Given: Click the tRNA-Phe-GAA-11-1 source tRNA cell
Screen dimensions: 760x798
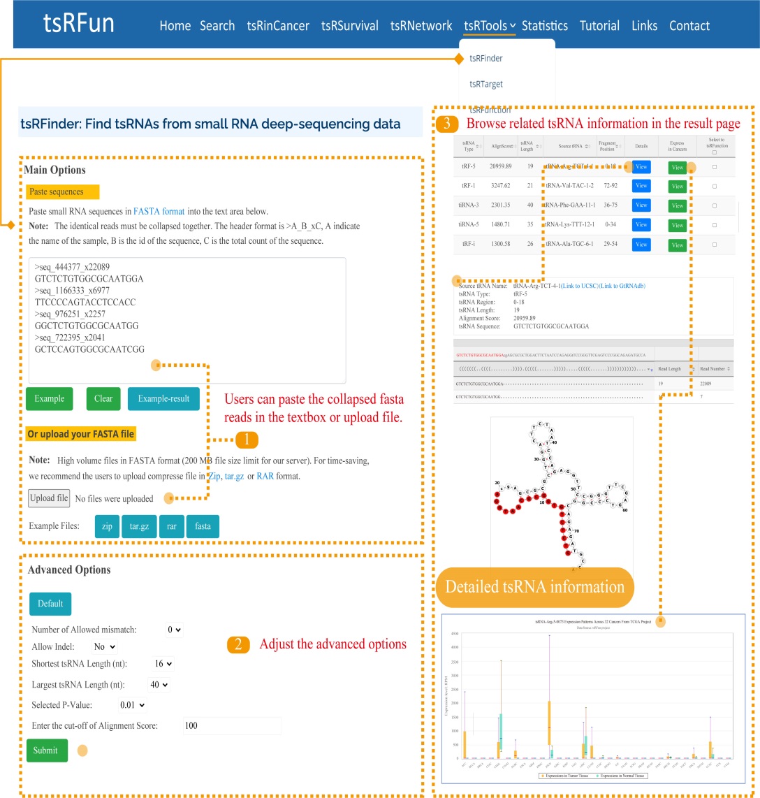Looking at the screenshot, I should [x=570, y=205].
